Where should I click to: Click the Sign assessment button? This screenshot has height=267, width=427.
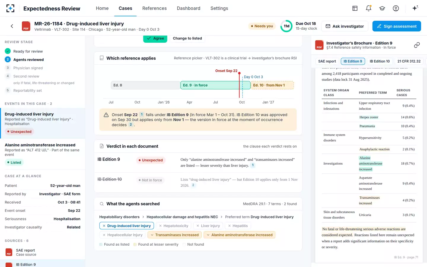coord(397,26)
